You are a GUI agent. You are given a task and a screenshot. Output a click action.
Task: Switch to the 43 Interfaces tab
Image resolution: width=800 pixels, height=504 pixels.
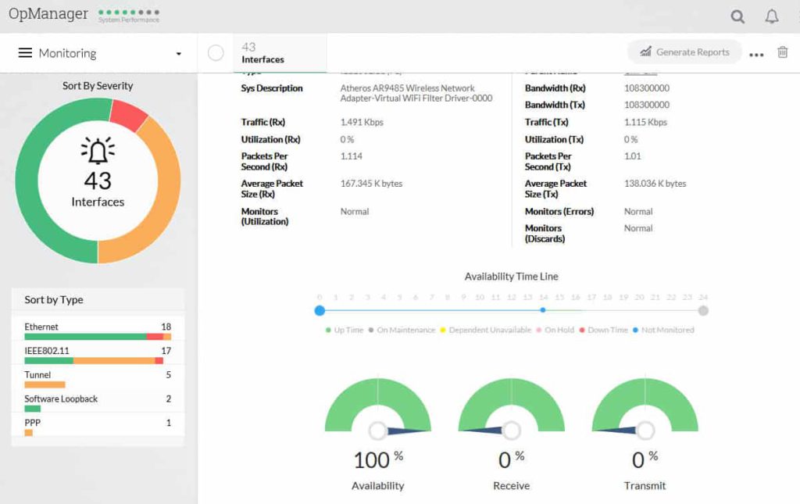262,53
